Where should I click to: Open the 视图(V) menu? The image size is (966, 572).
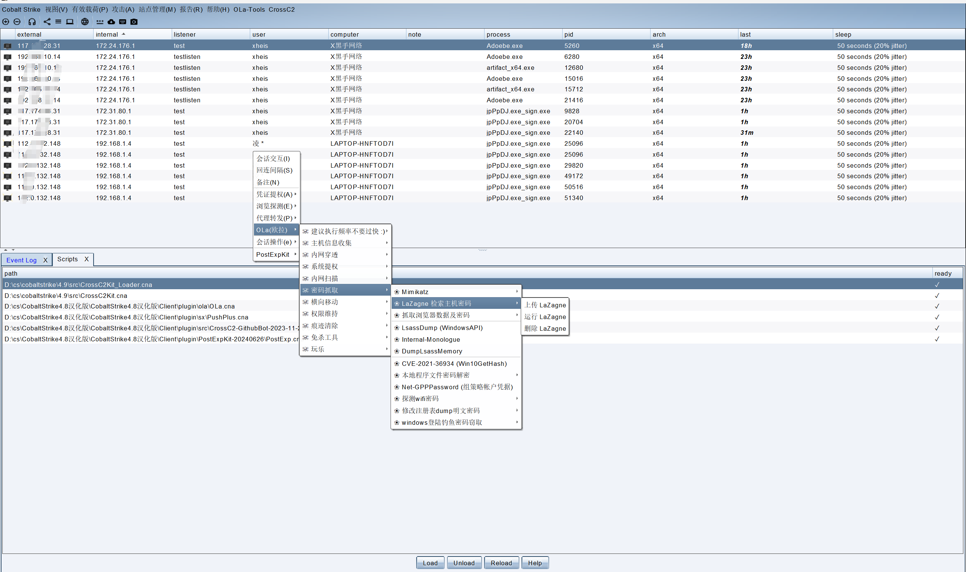click(56, 9)
